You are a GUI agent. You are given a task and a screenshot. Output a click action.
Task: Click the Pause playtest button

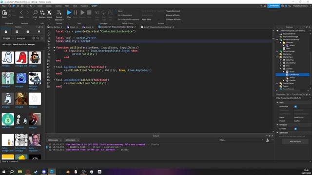[75, 13]
